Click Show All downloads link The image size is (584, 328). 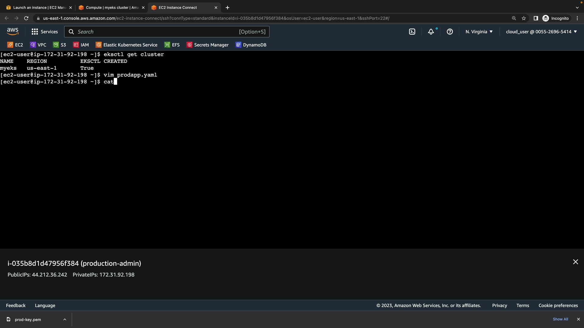click(x=560, y=319)
